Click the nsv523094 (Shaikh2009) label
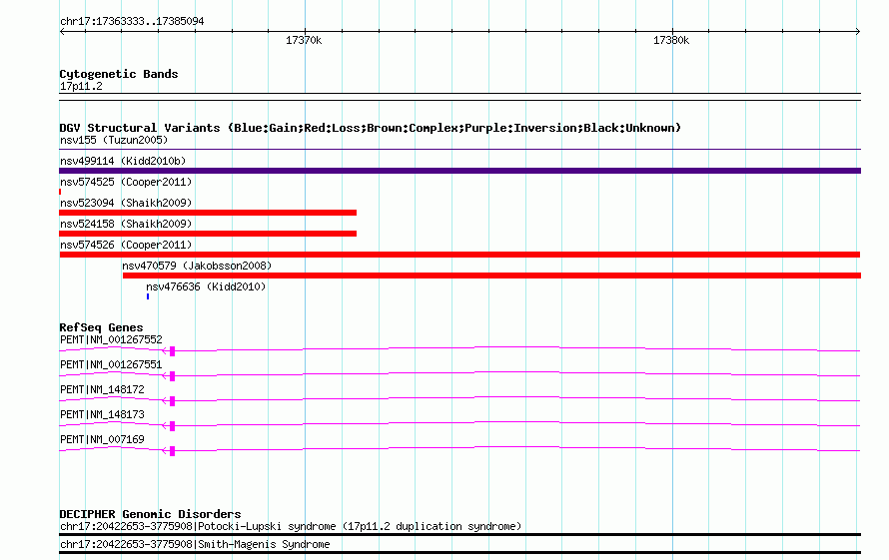This screenshot has width=889, height=560. [126, 203]
